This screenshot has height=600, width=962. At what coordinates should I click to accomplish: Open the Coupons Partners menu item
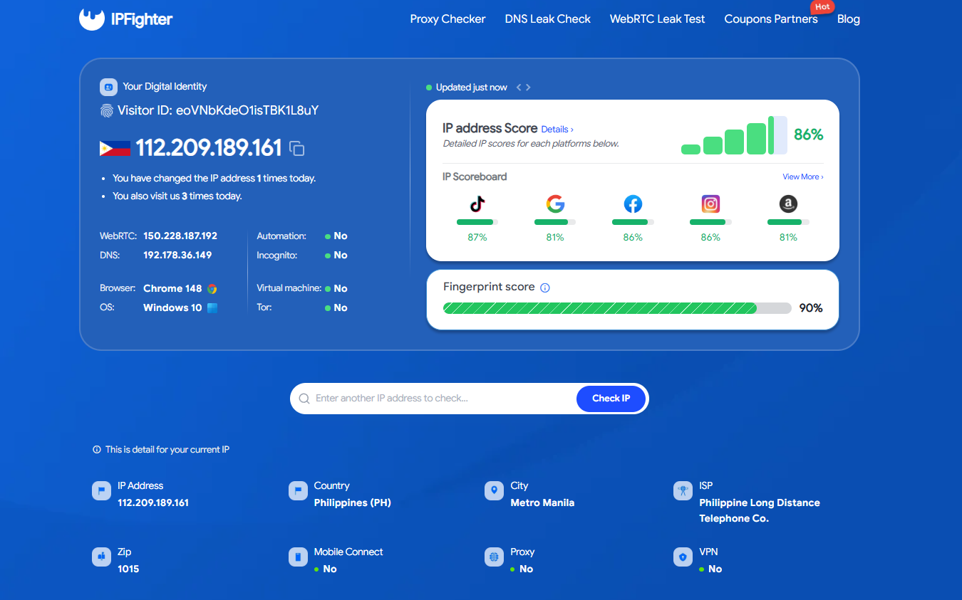pos(771,19)
